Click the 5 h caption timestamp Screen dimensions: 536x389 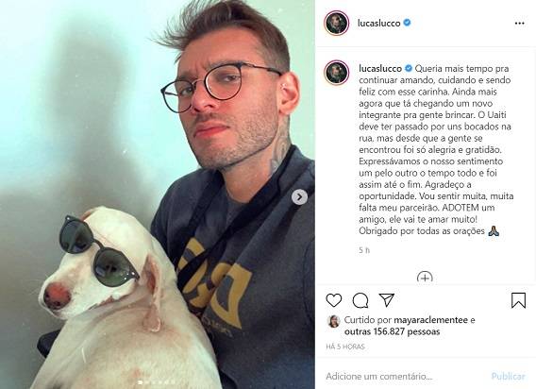(x=364, y=250)
